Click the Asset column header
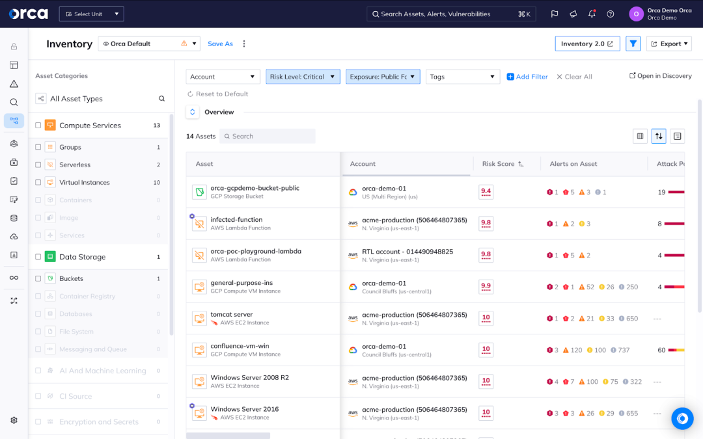 pos(204,164)
